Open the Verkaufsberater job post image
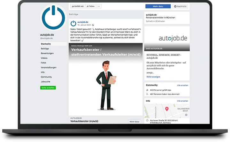Image resolution: width=230 pixels, height=142 pixels. click(x=106, y=79)
